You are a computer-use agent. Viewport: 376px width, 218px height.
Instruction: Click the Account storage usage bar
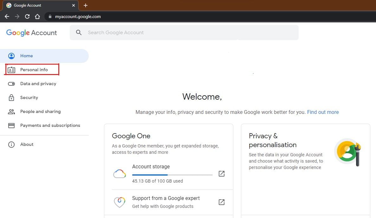[172, 175]
